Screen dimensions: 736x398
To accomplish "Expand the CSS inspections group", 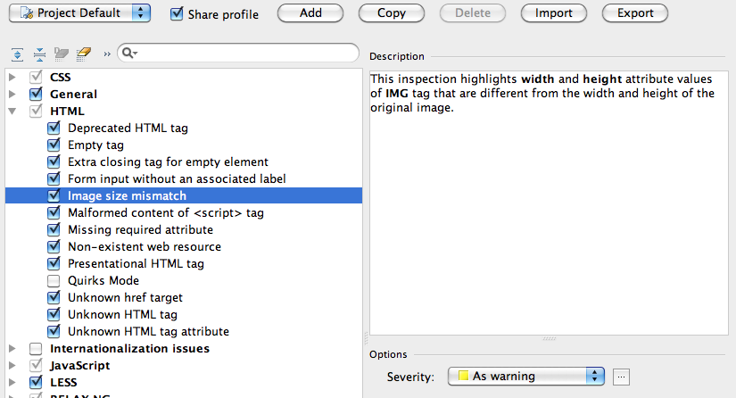I will point(12,77).
